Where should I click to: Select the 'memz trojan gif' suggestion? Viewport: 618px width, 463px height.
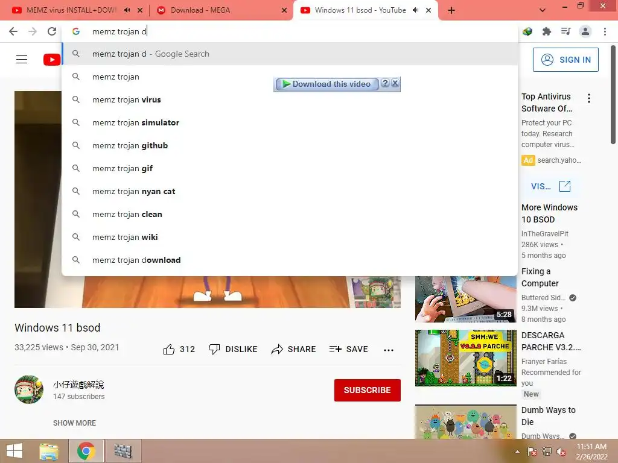click(290, 169)
